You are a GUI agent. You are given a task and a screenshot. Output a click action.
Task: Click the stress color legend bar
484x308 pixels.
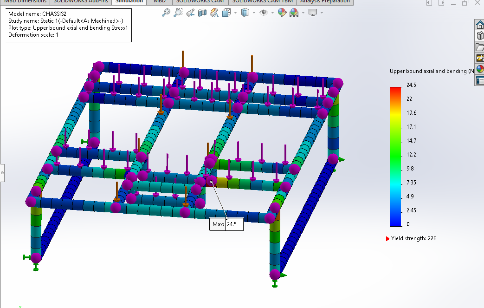click(x=395, y=157)
